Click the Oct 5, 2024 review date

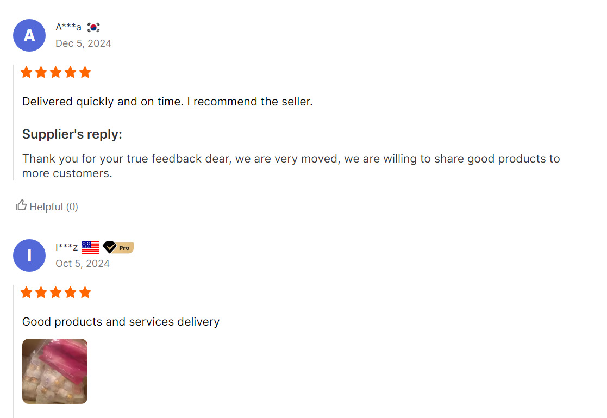point(83,264)
